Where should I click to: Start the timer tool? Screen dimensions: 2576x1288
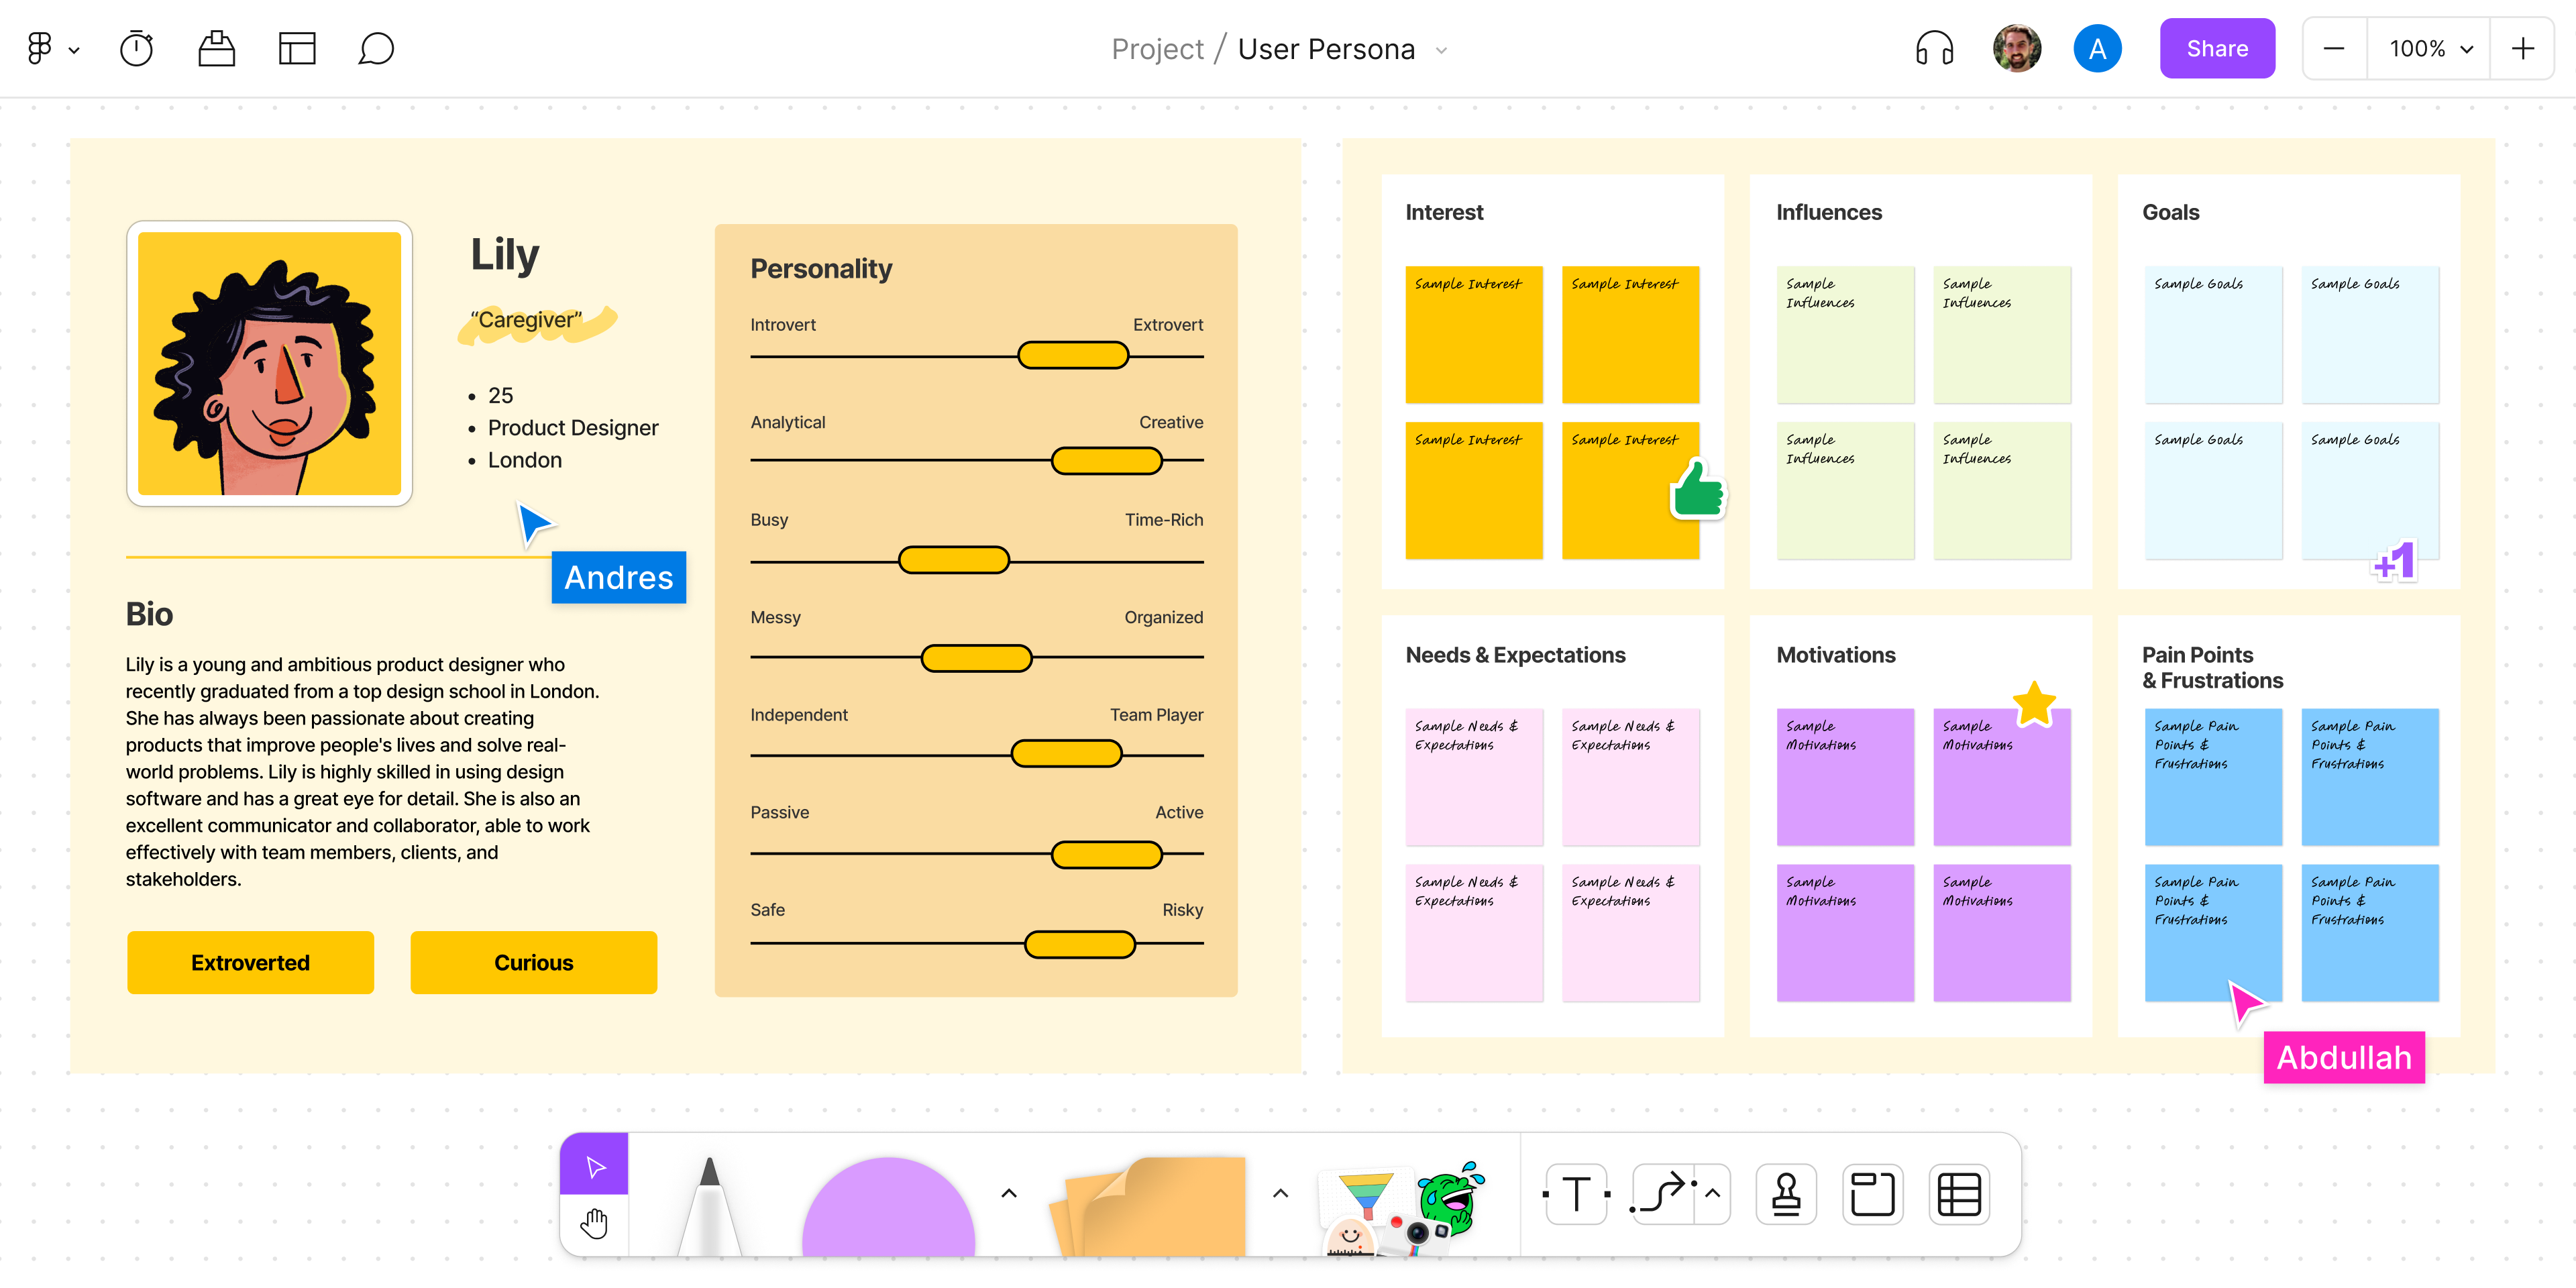pos(136,48)
